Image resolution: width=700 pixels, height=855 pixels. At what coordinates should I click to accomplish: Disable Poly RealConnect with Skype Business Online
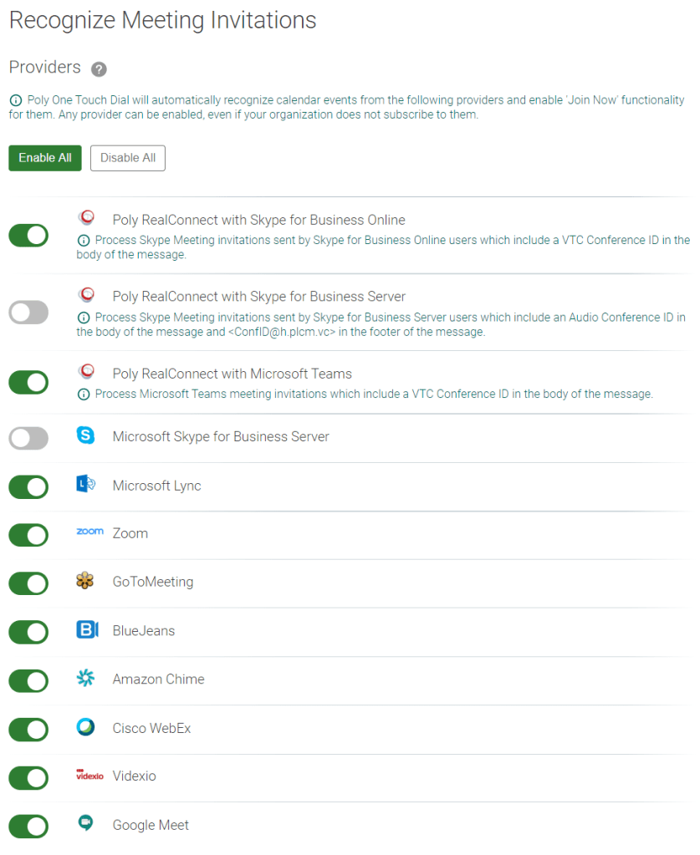point(28,236)
